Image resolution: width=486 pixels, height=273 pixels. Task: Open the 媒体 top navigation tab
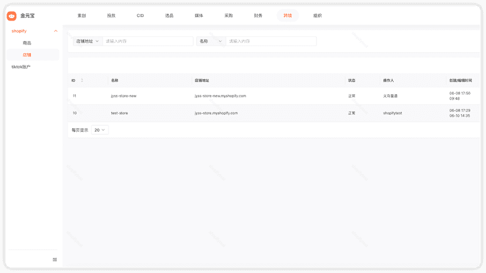coord(198,15)
